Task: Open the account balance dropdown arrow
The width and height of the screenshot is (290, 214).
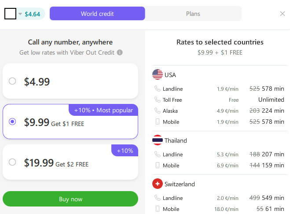Action: pyautogui.click(x=20, y=14)
